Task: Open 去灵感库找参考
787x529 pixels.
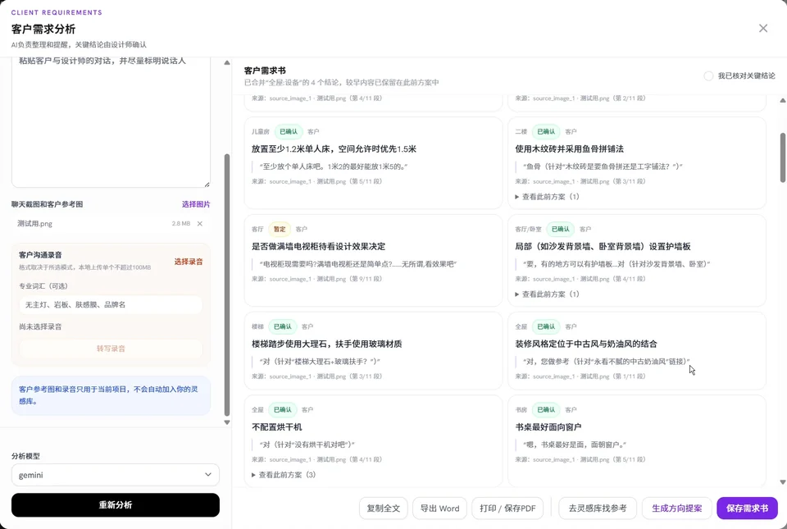Action: [x=598, y=508]
